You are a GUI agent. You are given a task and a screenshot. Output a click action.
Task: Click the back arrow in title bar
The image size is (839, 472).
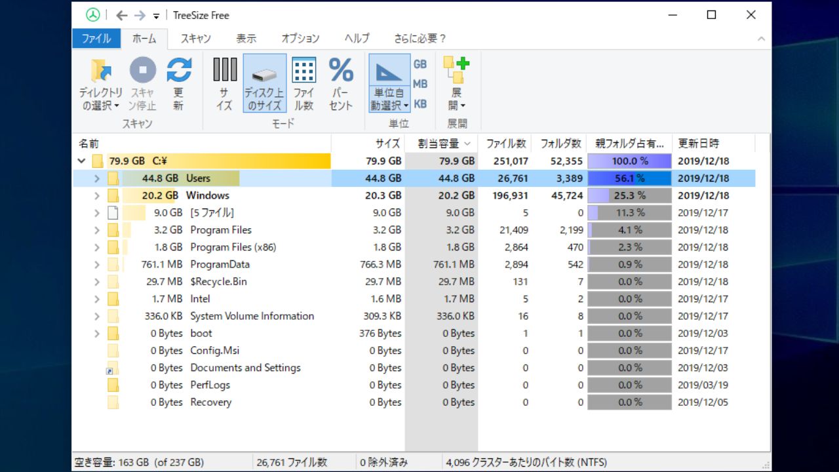[121, 15]
